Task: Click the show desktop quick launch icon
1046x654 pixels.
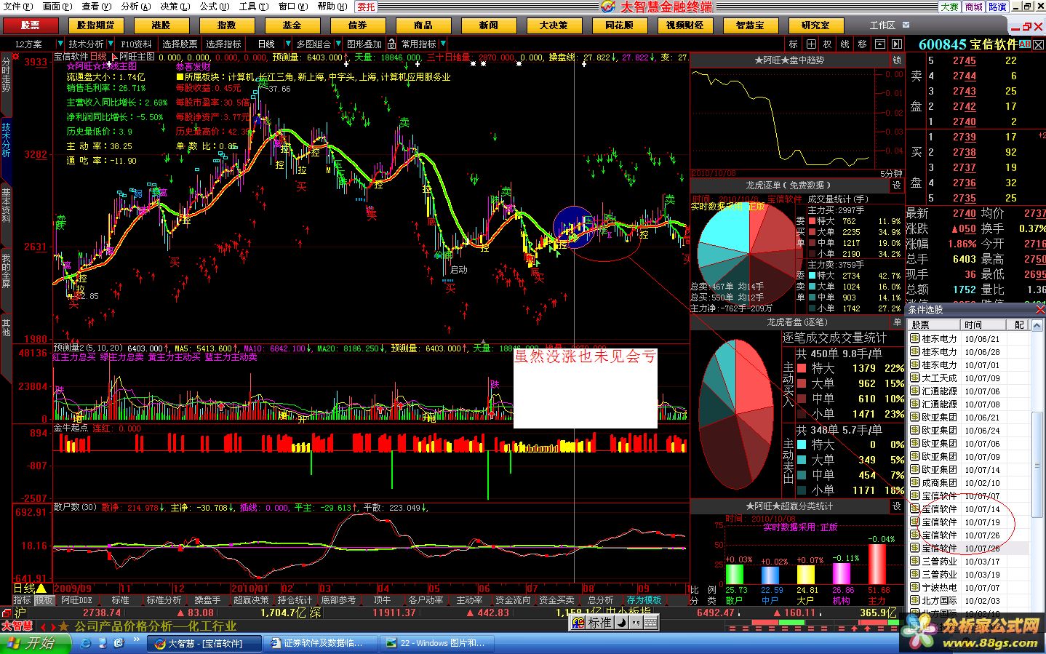Action: [103, 644]
